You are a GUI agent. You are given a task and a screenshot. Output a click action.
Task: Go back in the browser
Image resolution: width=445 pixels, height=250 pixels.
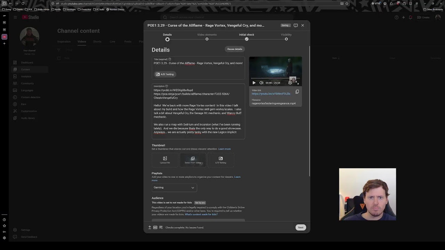click(10, 3)
